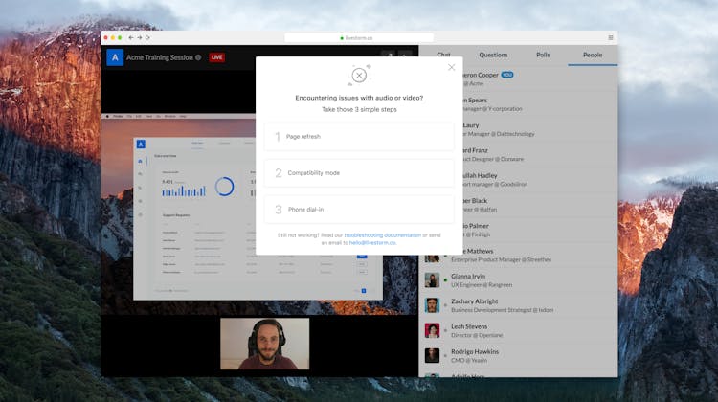718x402 pixels.
Task: Close the troubleshooting dialog with the X
Action: coord(452,67)
